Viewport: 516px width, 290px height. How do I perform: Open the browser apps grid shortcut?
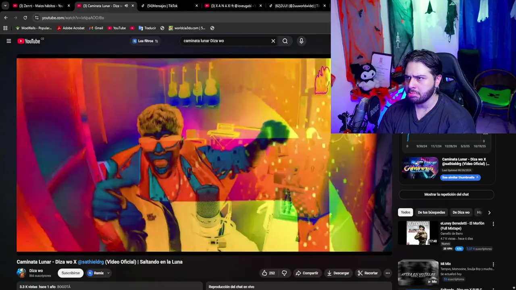pyautogui.click(x=5, y=28)
